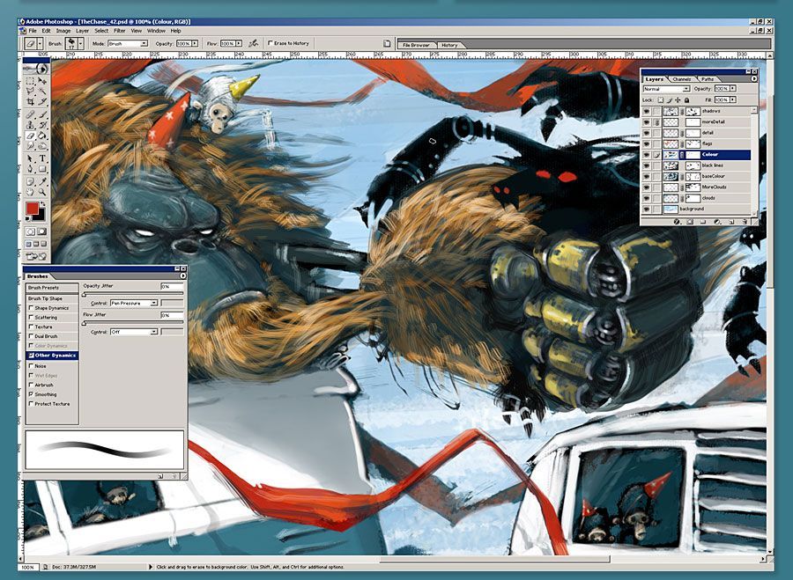793x580 pixels.
Task: Enable airbrush in the options bar
Action: (x=254, y=43)
